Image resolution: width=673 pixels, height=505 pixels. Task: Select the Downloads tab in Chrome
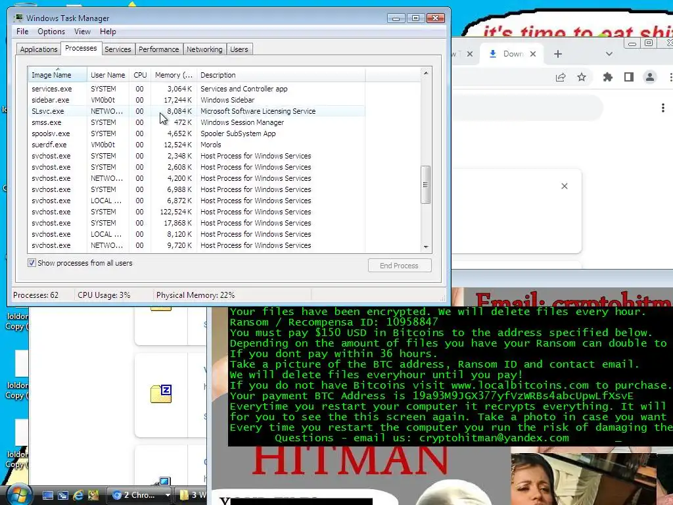tap(511, 54)
